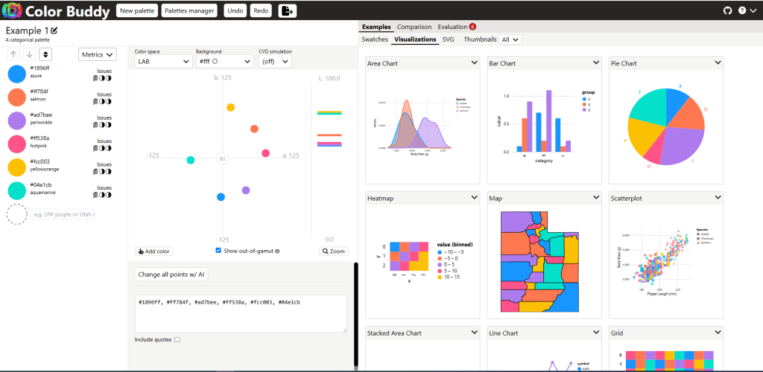Open the Color space LAB dropdown
Image resolution: width=763 pixels, height=372 pixels.
click(x=163, y=61)
